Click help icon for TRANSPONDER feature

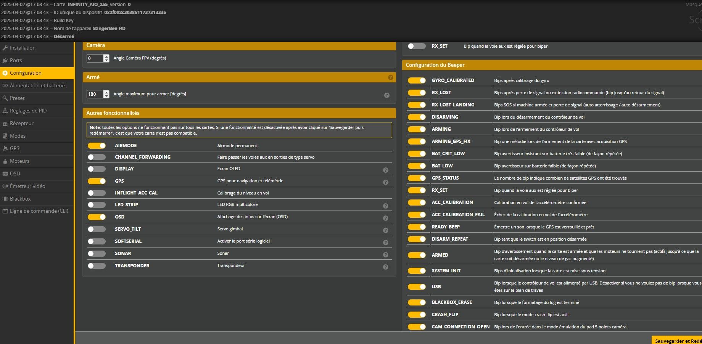click(385, 267)
